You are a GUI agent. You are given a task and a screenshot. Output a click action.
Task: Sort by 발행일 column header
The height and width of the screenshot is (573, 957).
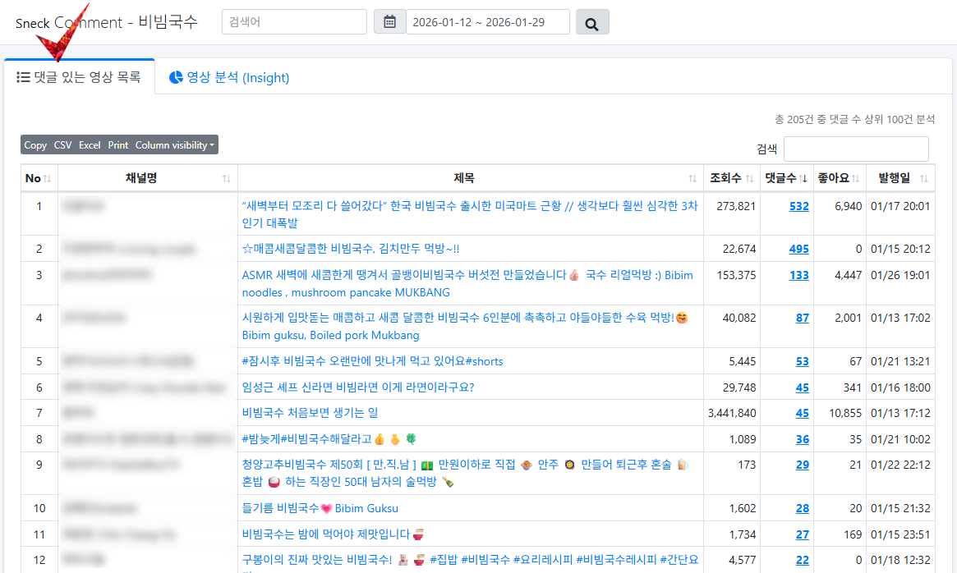point(900,178)
